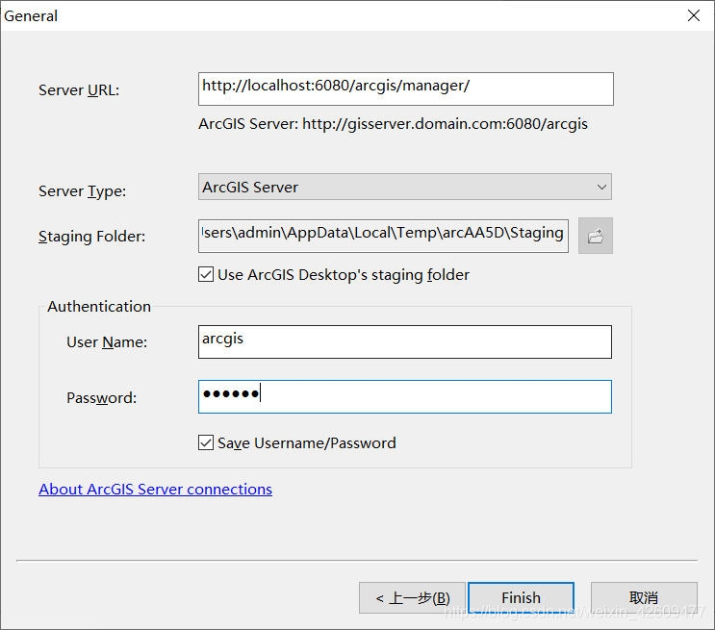The image size is (715, 630).
Task: Click the Server URL label
Action: (79, 90)
